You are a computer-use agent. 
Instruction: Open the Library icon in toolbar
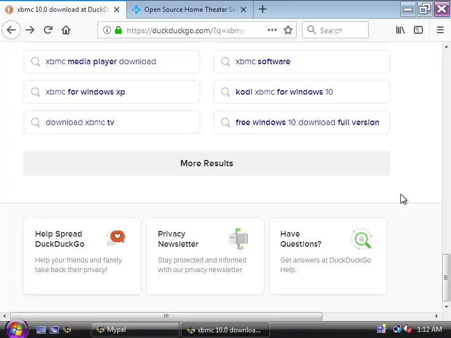400,30
